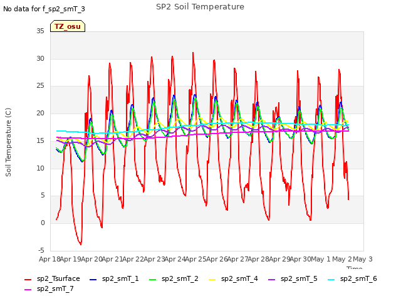Click the 10 y-axis tick label
401x301 pixels.
pos(40,168)
